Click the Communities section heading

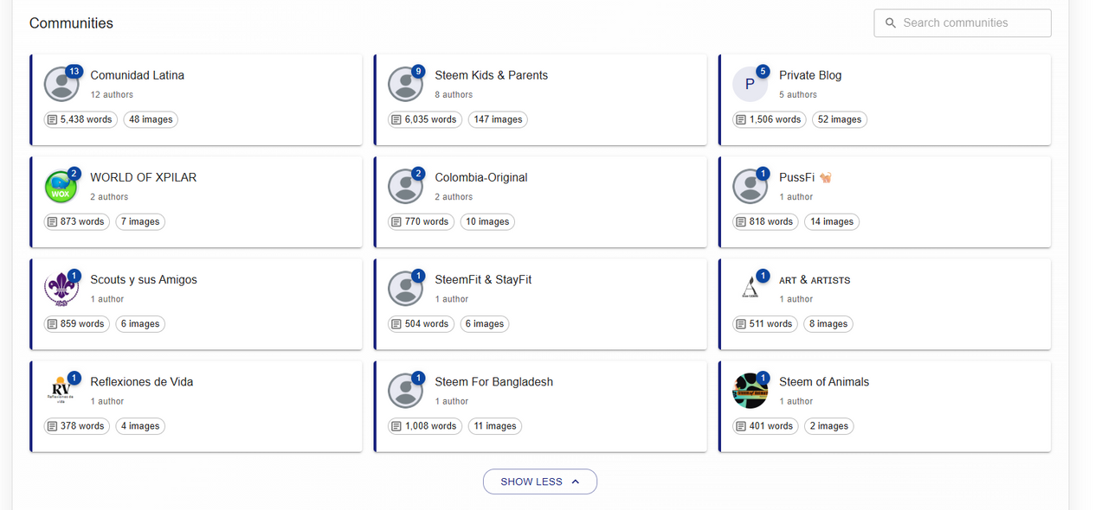coord(71,23)
